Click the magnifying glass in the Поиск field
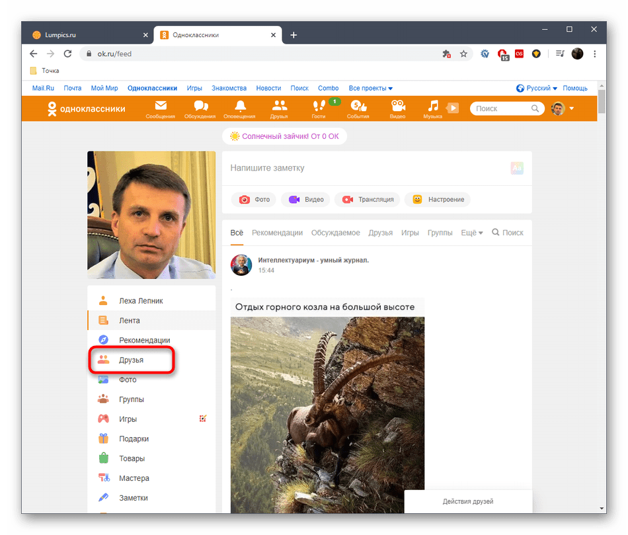628x535 pixels. (x=535, y=108)
